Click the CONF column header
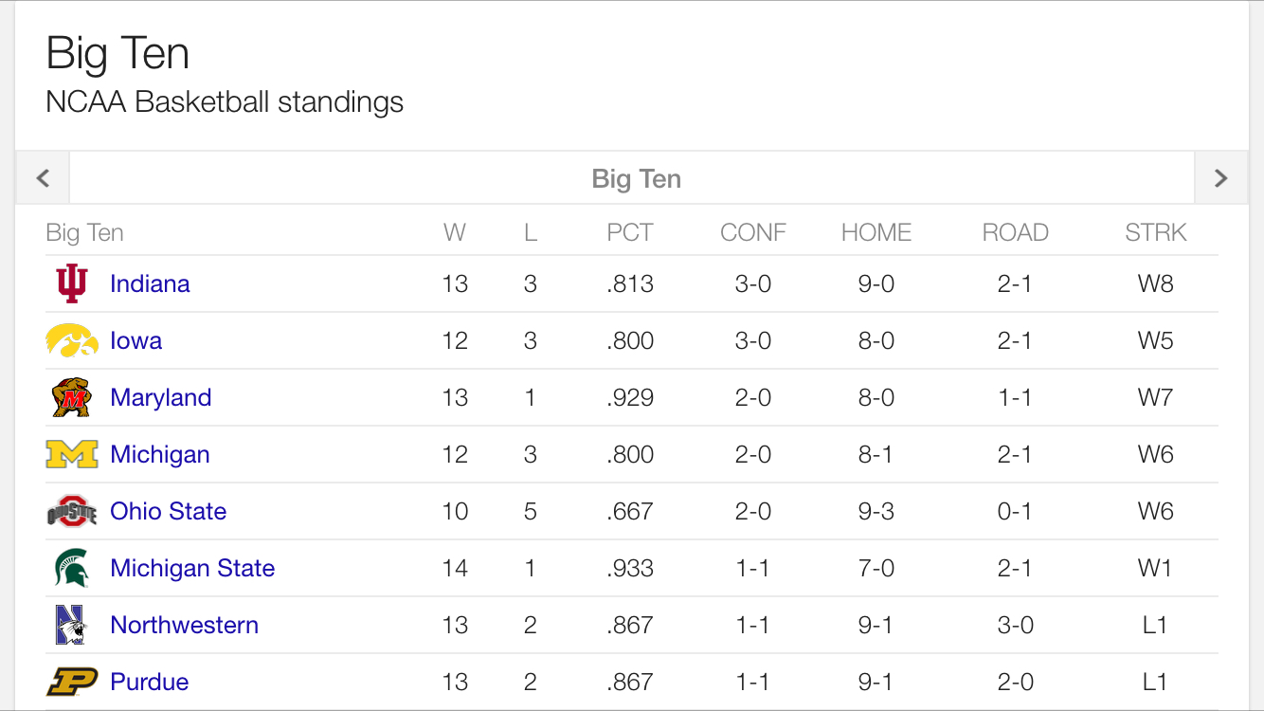The height and width of the screenshot is (711, 1264). pyautogui.click(x=752, y=232)
